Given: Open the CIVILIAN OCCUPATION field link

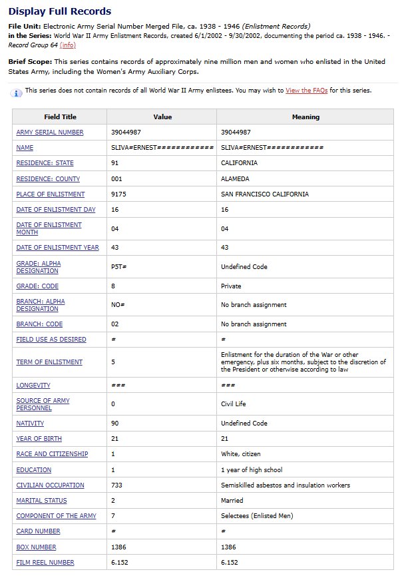Looking at the screenshot, I should pos(50,485).
